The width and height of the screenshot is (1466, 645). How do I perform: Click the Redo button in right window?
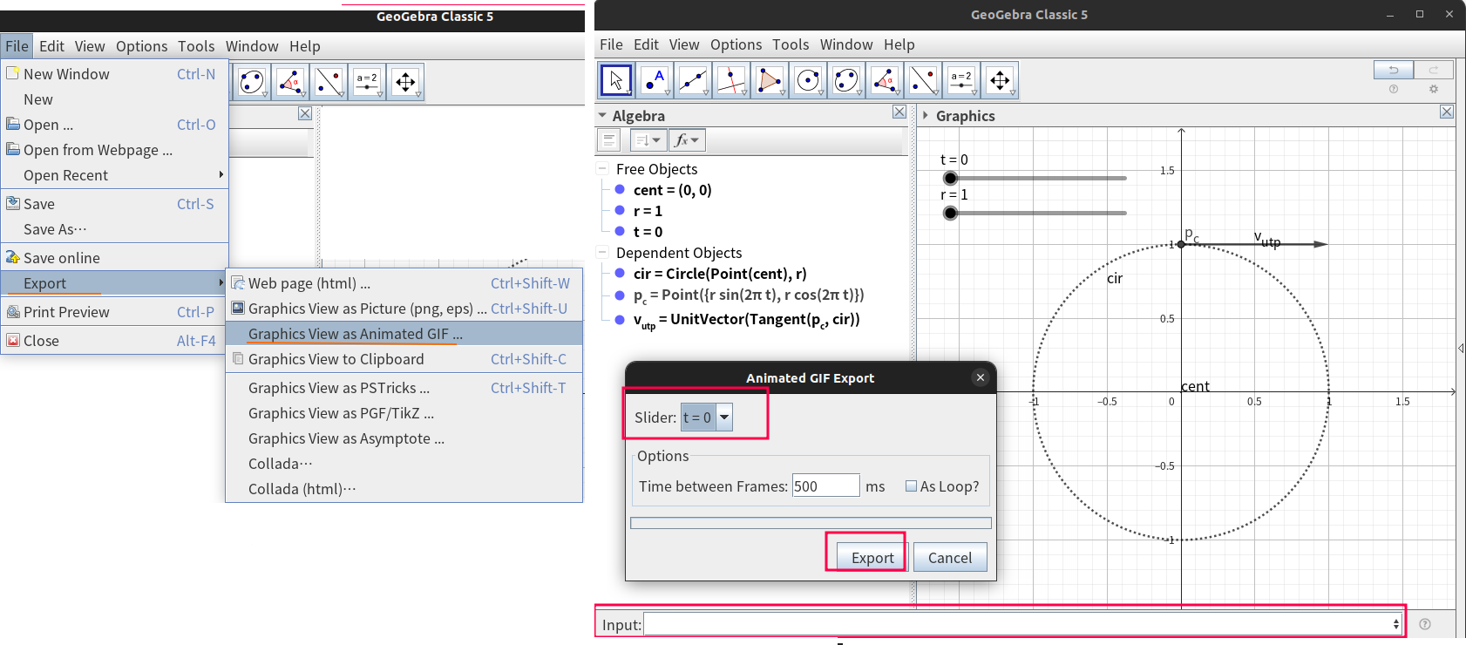point(1434,70)
